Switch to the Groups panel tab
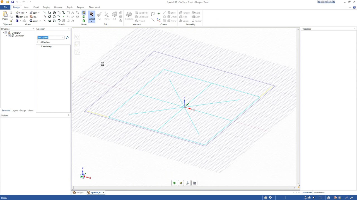The height and width of the screenshot is (200, 357). [23, 111]
